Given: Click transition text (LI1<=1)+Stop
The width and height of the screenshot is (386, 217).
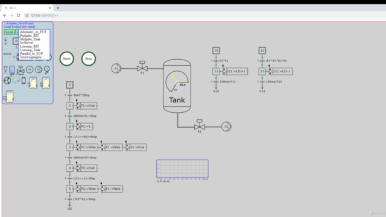Looking at the screenshot, I should point(84,178).
